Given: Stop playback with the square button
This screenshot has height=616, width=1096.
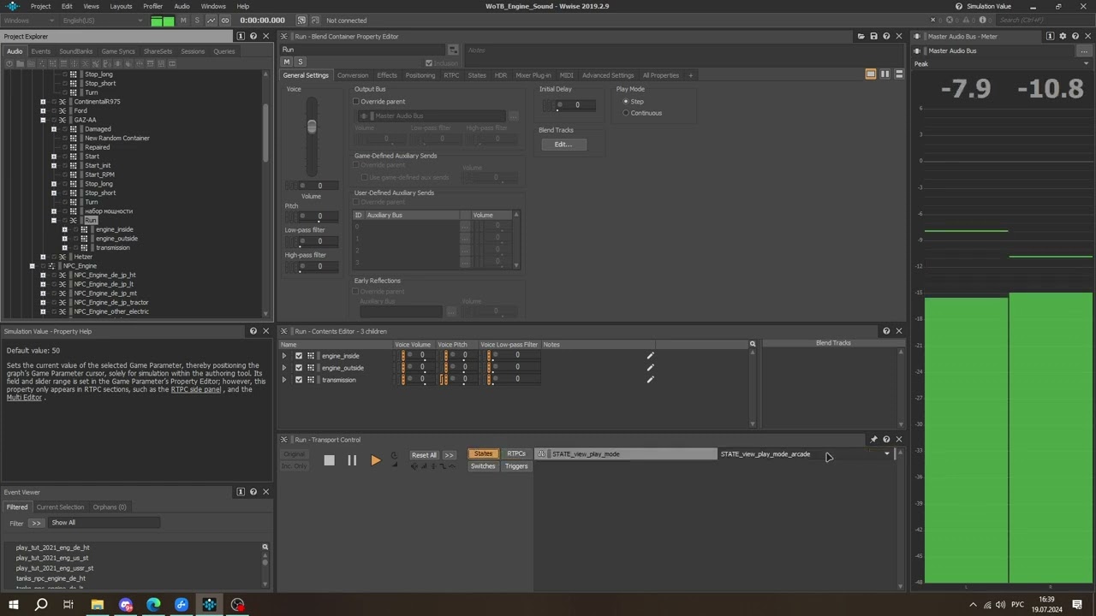Looking at the screenshot, I should pos(329,460).
